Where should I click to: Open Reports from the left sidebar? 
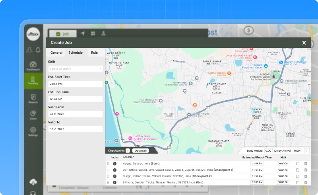[x=33, y=98]
